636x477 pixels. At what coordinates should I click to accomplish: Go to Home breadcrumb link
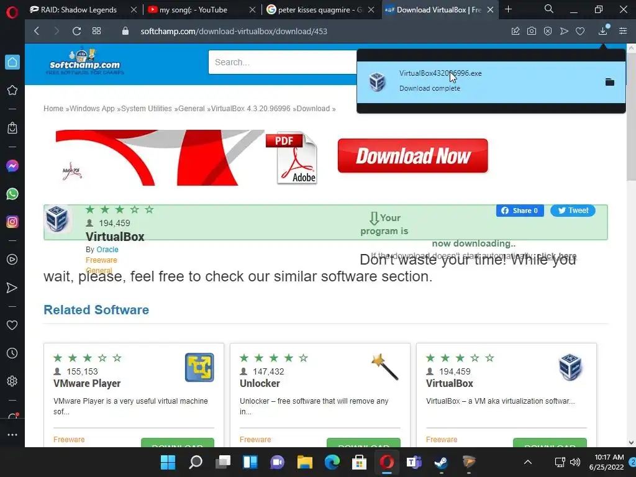tap(53, 109)
